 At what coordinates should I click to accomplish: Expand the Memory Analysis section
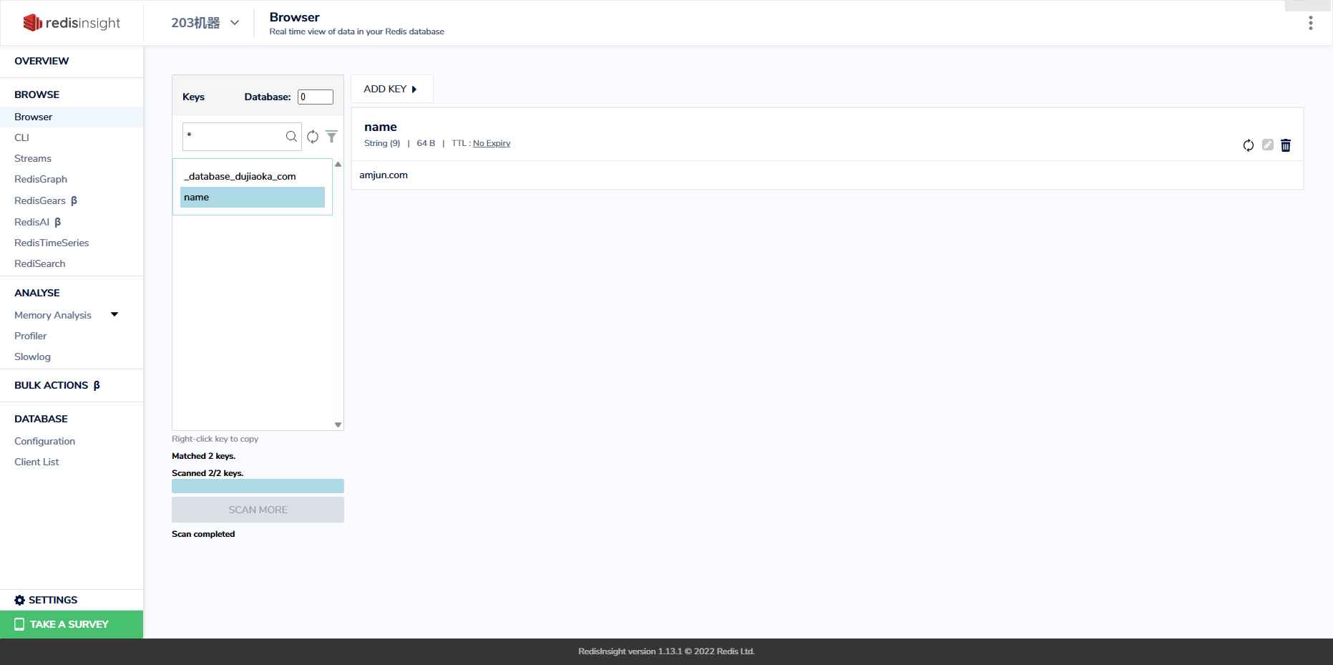point(114,314)
